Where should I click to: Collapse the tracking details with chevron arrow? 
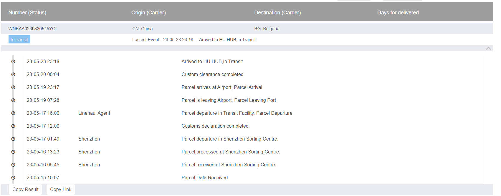488,48
